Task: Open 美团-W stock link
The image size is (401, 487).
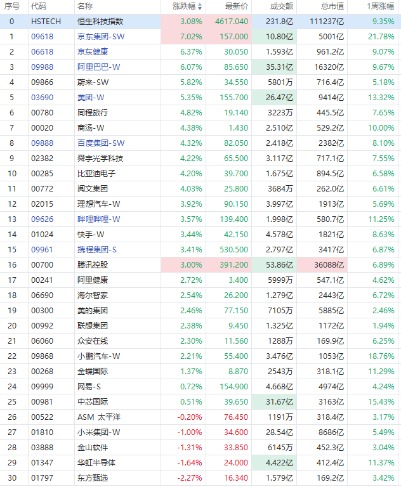Action: (91, 98)
